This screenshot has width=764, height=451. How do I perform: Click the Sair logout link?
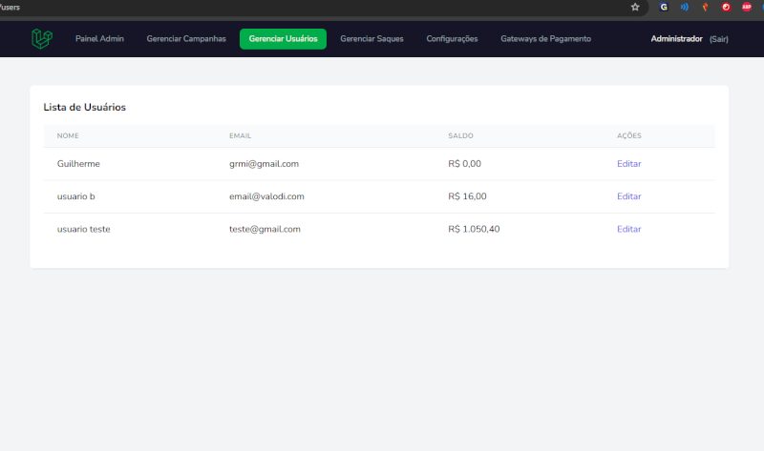click(718, 39)
